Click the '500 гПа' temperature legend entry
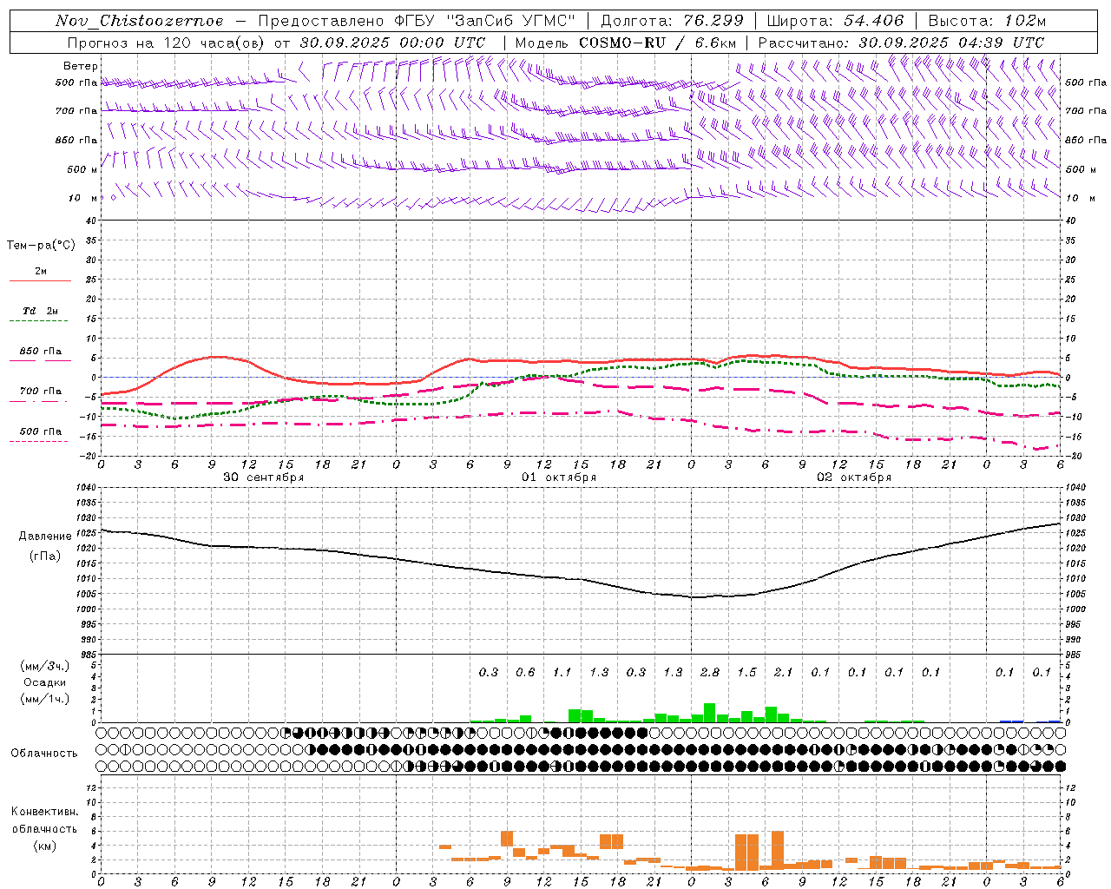Image resolution: width=1111 pixels, height=889 pixels. [40, 431]
